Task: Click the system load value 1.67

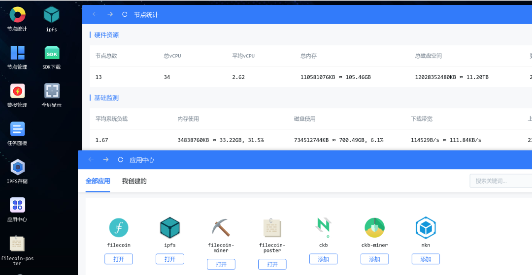Action: pyautogui.click(x=102, y=140)
